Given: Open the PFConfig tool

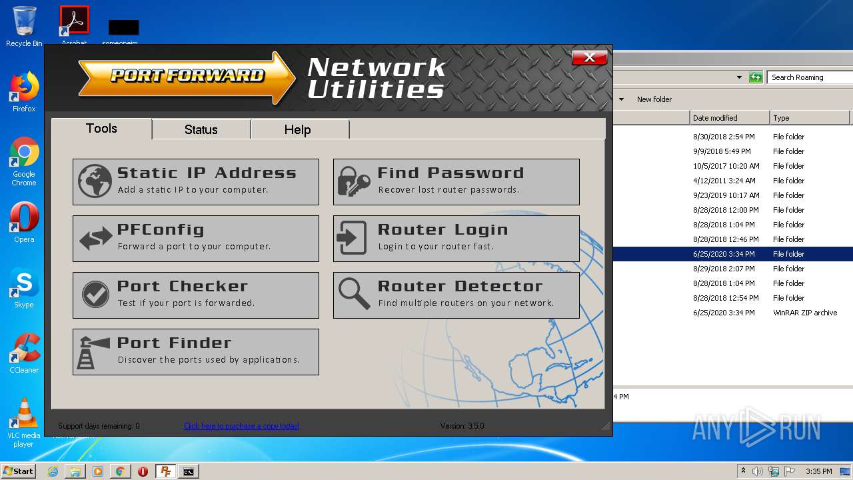Looking at the screenshot, I should pyautogui.click(x=196, y=238).
